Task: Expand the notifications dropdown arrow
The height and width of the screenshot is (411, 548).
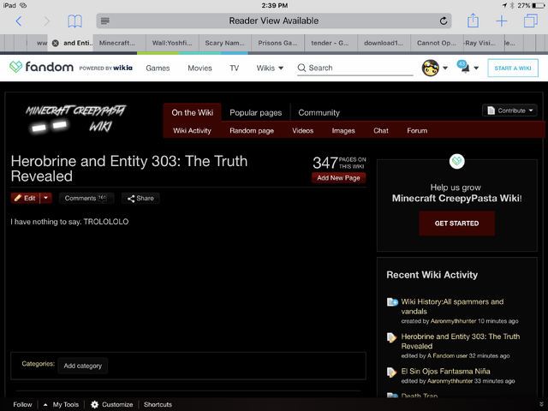Action: tap(476, 68)
